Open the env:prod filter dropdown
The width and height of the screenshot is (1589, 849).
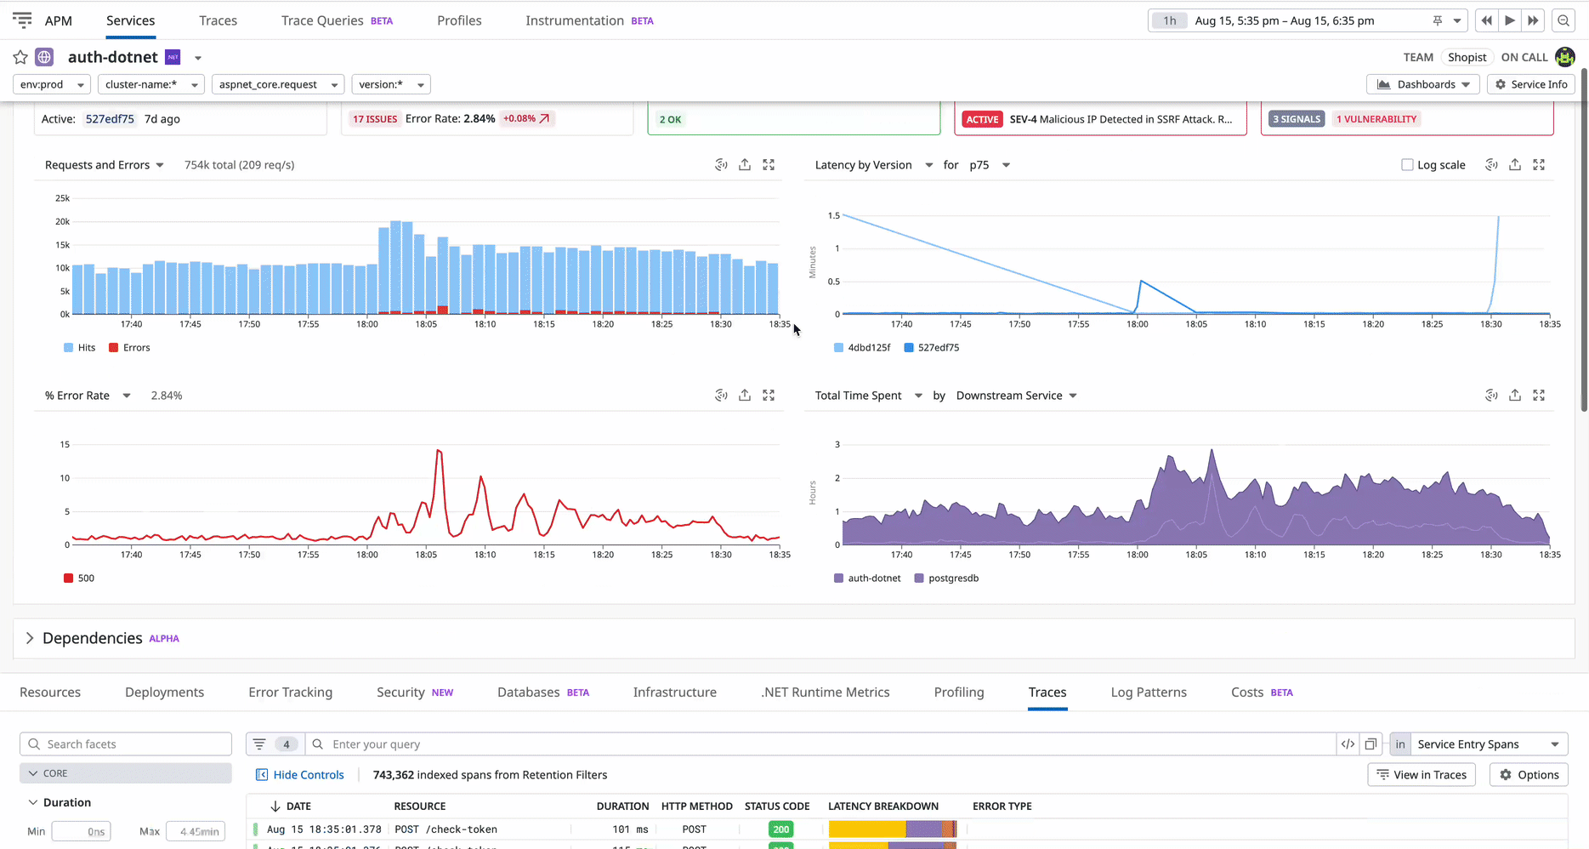[52, 84]
